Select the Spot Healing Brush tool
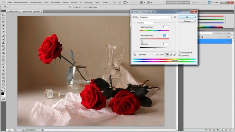The width and height of the screenshot is (235, 132). 3,36
